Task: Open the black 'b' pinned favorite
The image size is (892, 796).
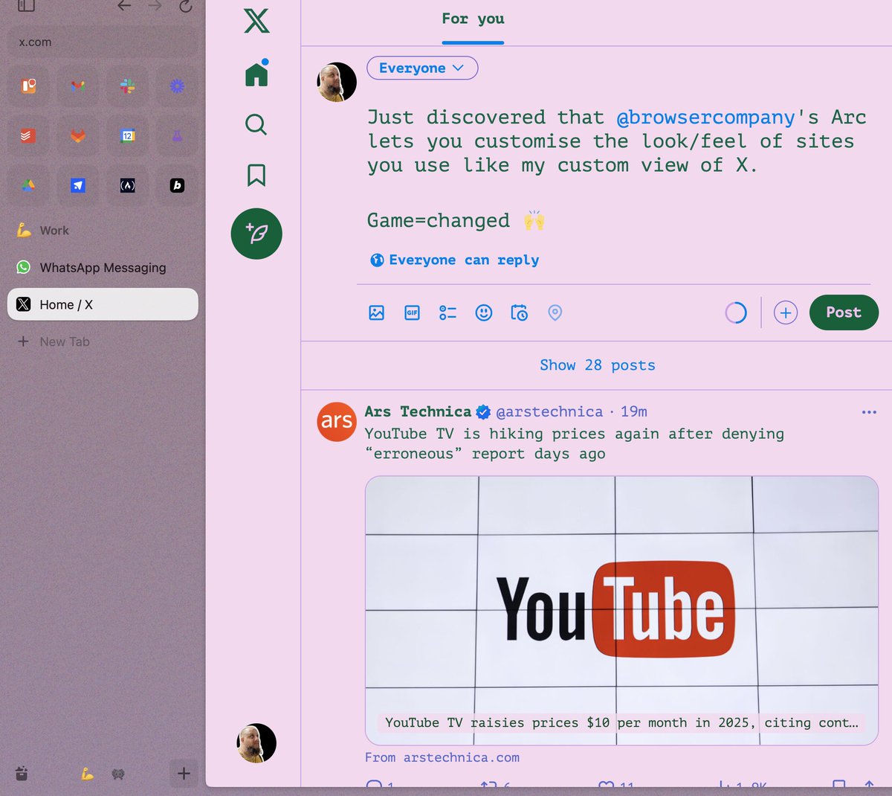Action: (177, 185)
